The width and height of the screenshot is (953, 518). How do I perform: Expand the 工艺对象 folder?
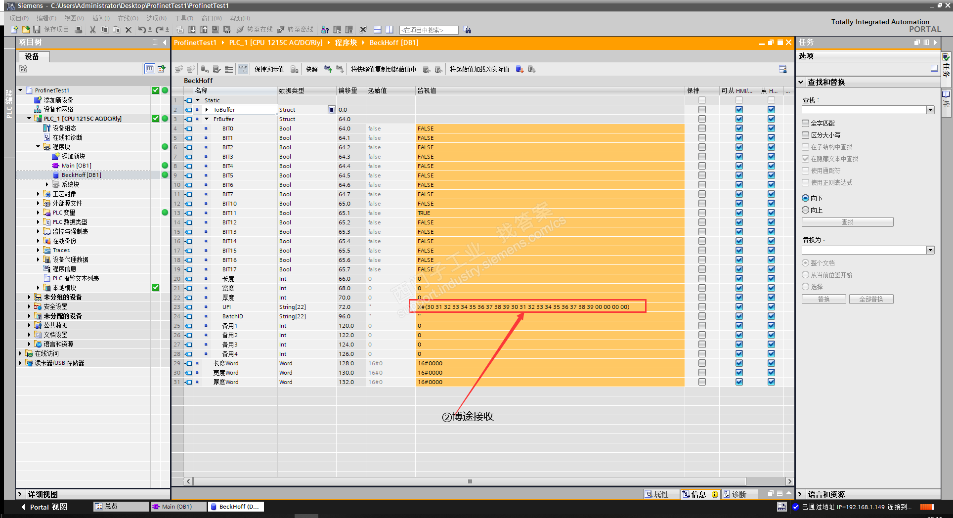[38, 194]
